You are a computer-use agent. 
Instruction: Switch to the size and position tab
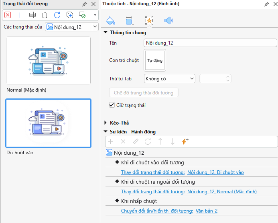coord(130,20)
